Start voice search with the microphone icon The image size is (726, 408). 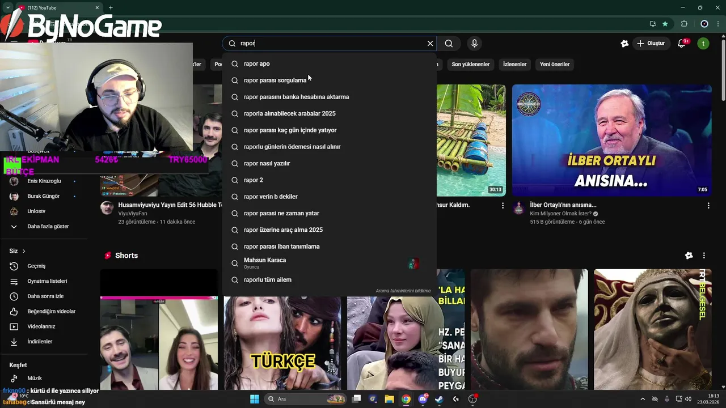[475, 44]
